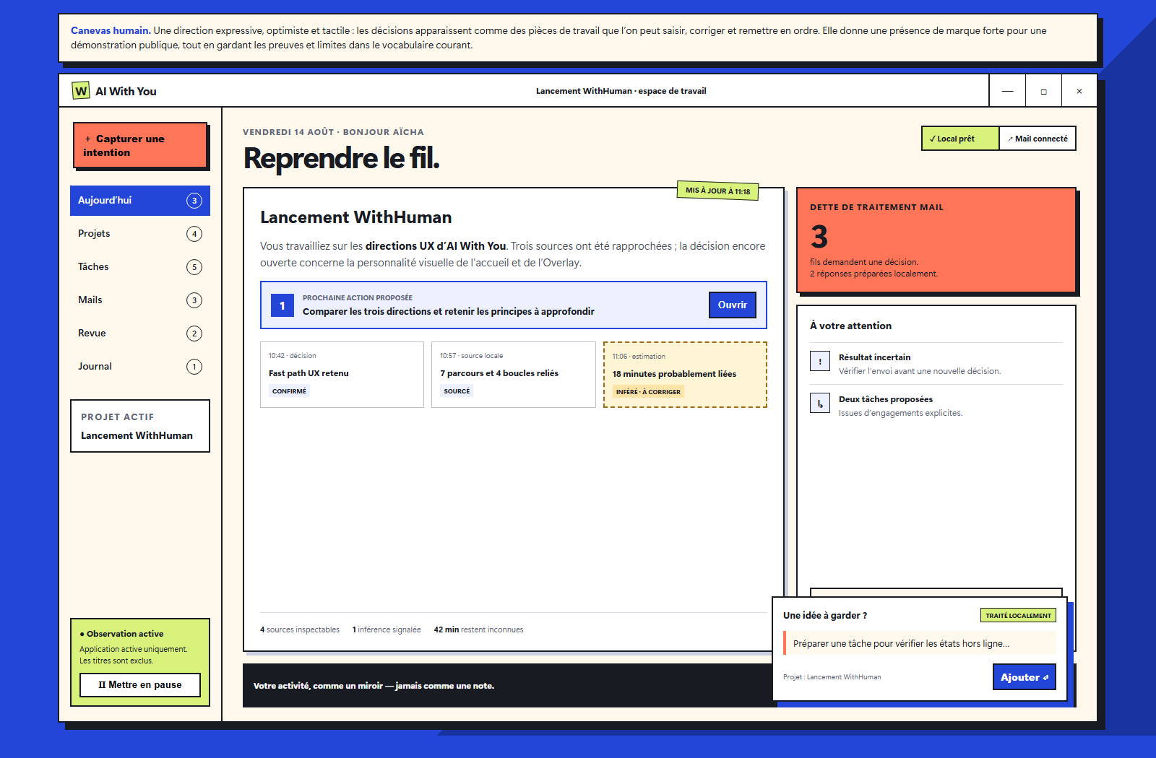Click the INFÉRÉ · À CORRIGER tag
The height and width of the screenshot is (758, 1156).
pos(648,392)
